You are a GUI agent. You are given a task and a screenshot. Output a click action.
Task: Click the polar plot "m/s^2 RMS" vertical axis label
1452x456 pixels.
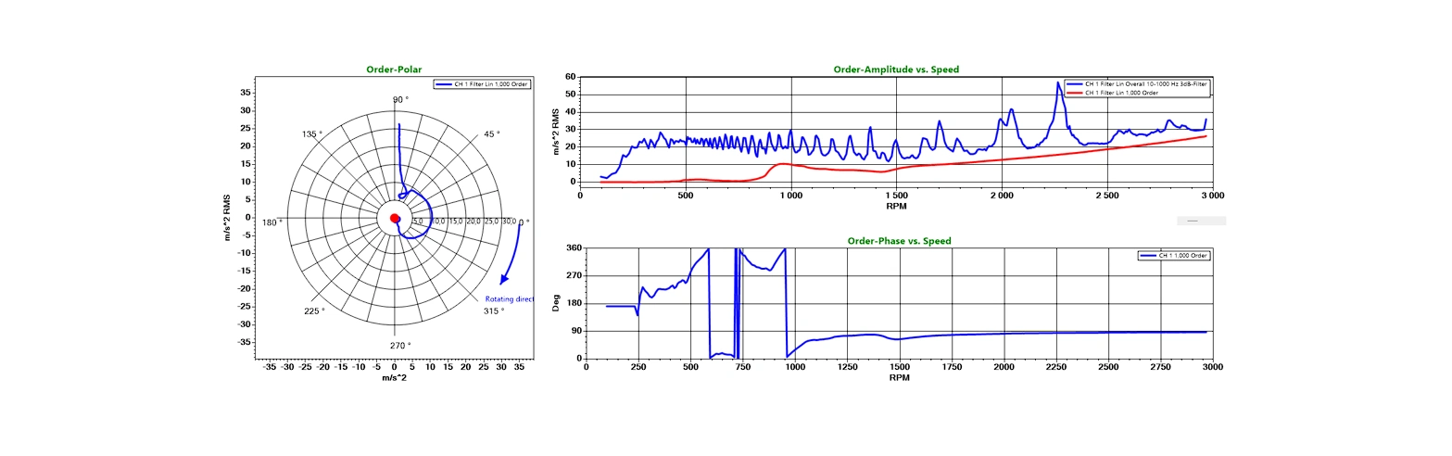point(226,218)
